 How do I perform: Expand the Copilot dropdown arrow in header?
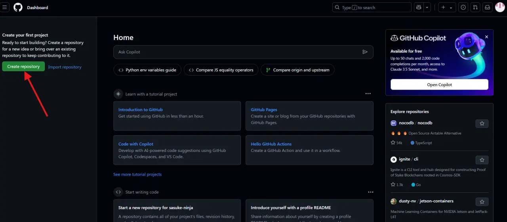[x=427, y=8]
